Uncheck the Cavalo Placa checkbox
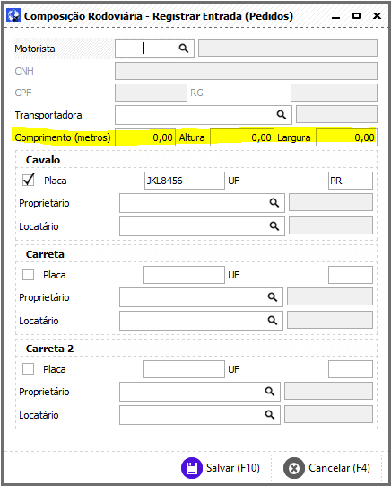The image size is (391, 486). 28,180
